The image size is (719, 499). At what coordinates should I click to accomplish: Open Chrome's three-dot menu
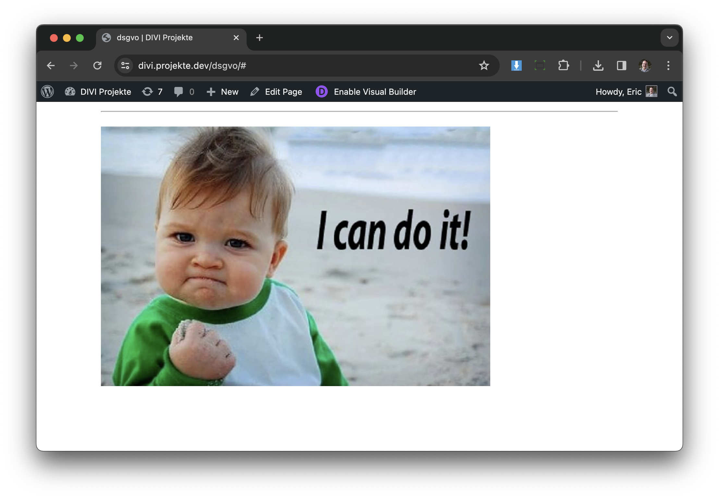(x=668, y=66)
